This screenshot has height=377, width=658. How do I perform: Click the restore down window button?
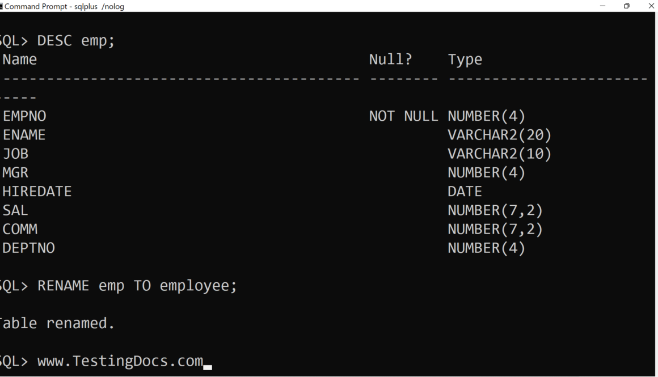(626, 6)
